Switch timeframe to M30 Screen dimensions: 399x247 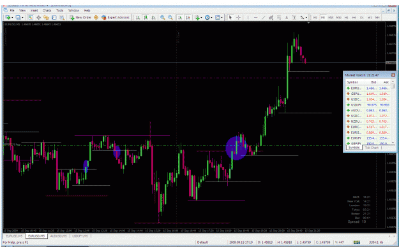(339, 18)
